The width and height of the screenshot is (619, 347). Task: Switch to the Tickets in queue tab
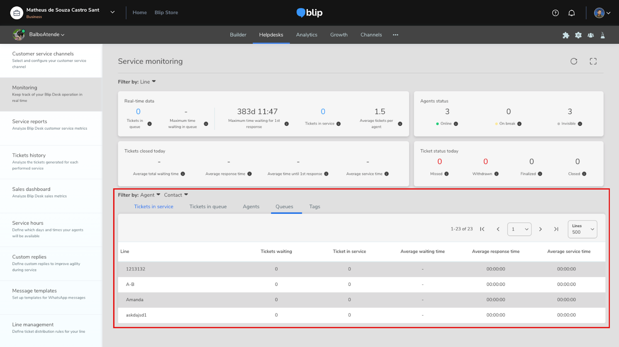pyautogui.click(x=208, y=207)
